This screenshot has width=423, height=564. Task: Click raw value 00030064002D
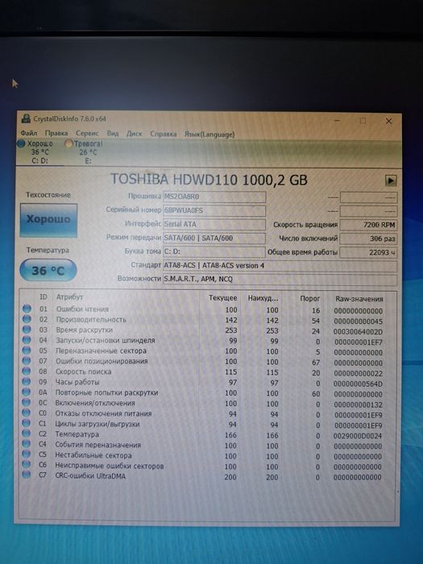(358, 332)
